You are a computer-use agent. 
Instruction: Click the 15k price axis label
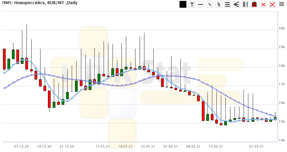coord(282,122)
